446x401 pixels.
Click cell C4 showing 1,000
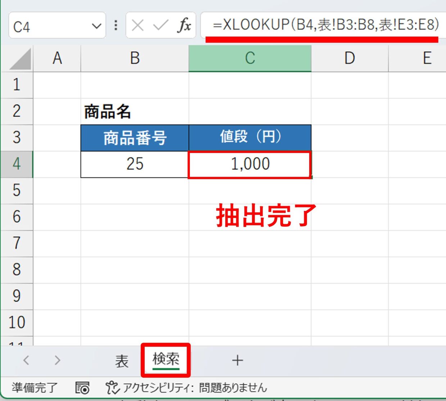tap(250, 165)
